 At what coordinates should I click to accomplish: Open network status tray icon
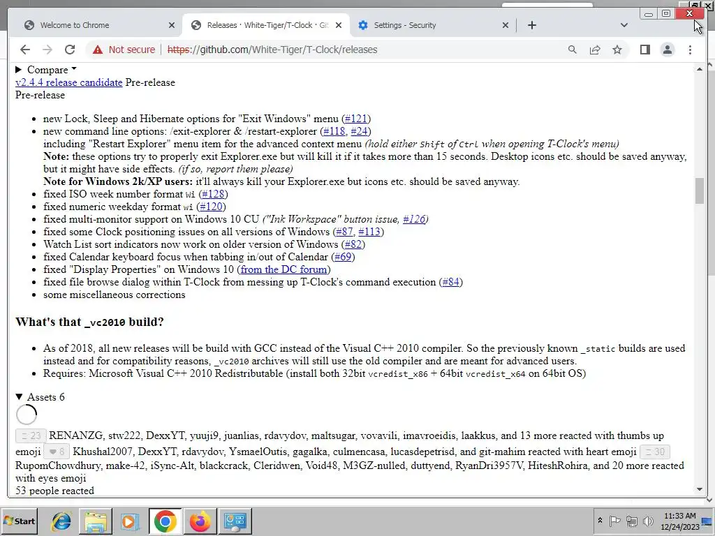click(631, 521)
